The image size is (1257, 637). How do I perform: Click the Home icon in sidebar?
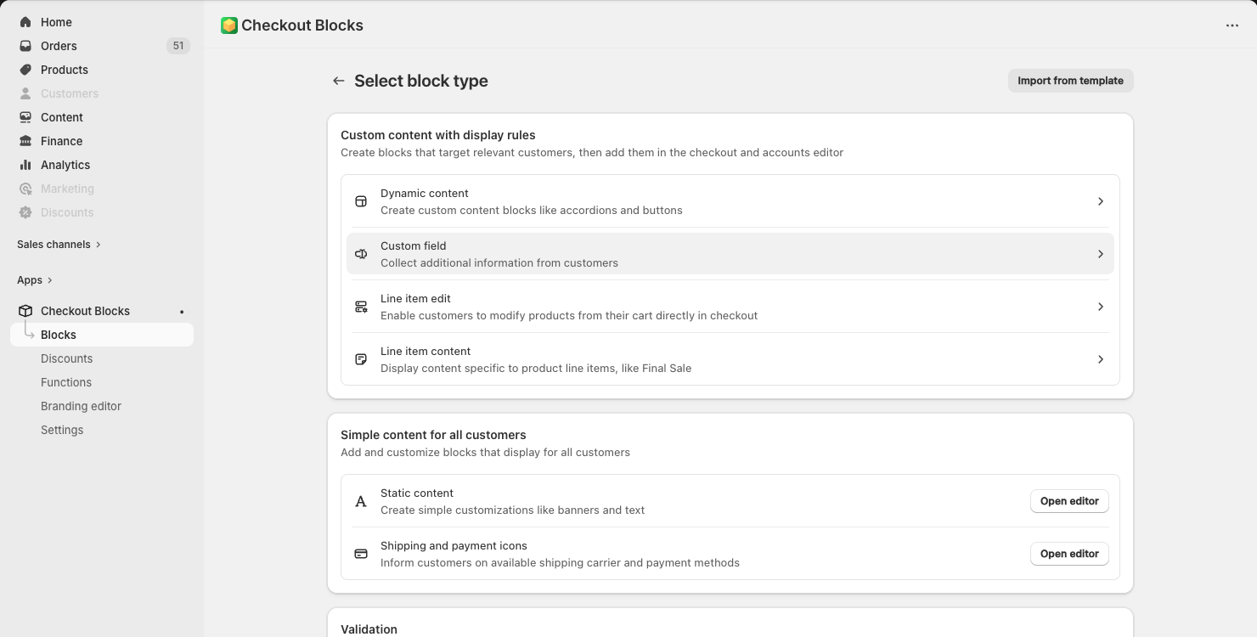coord(25,22)
